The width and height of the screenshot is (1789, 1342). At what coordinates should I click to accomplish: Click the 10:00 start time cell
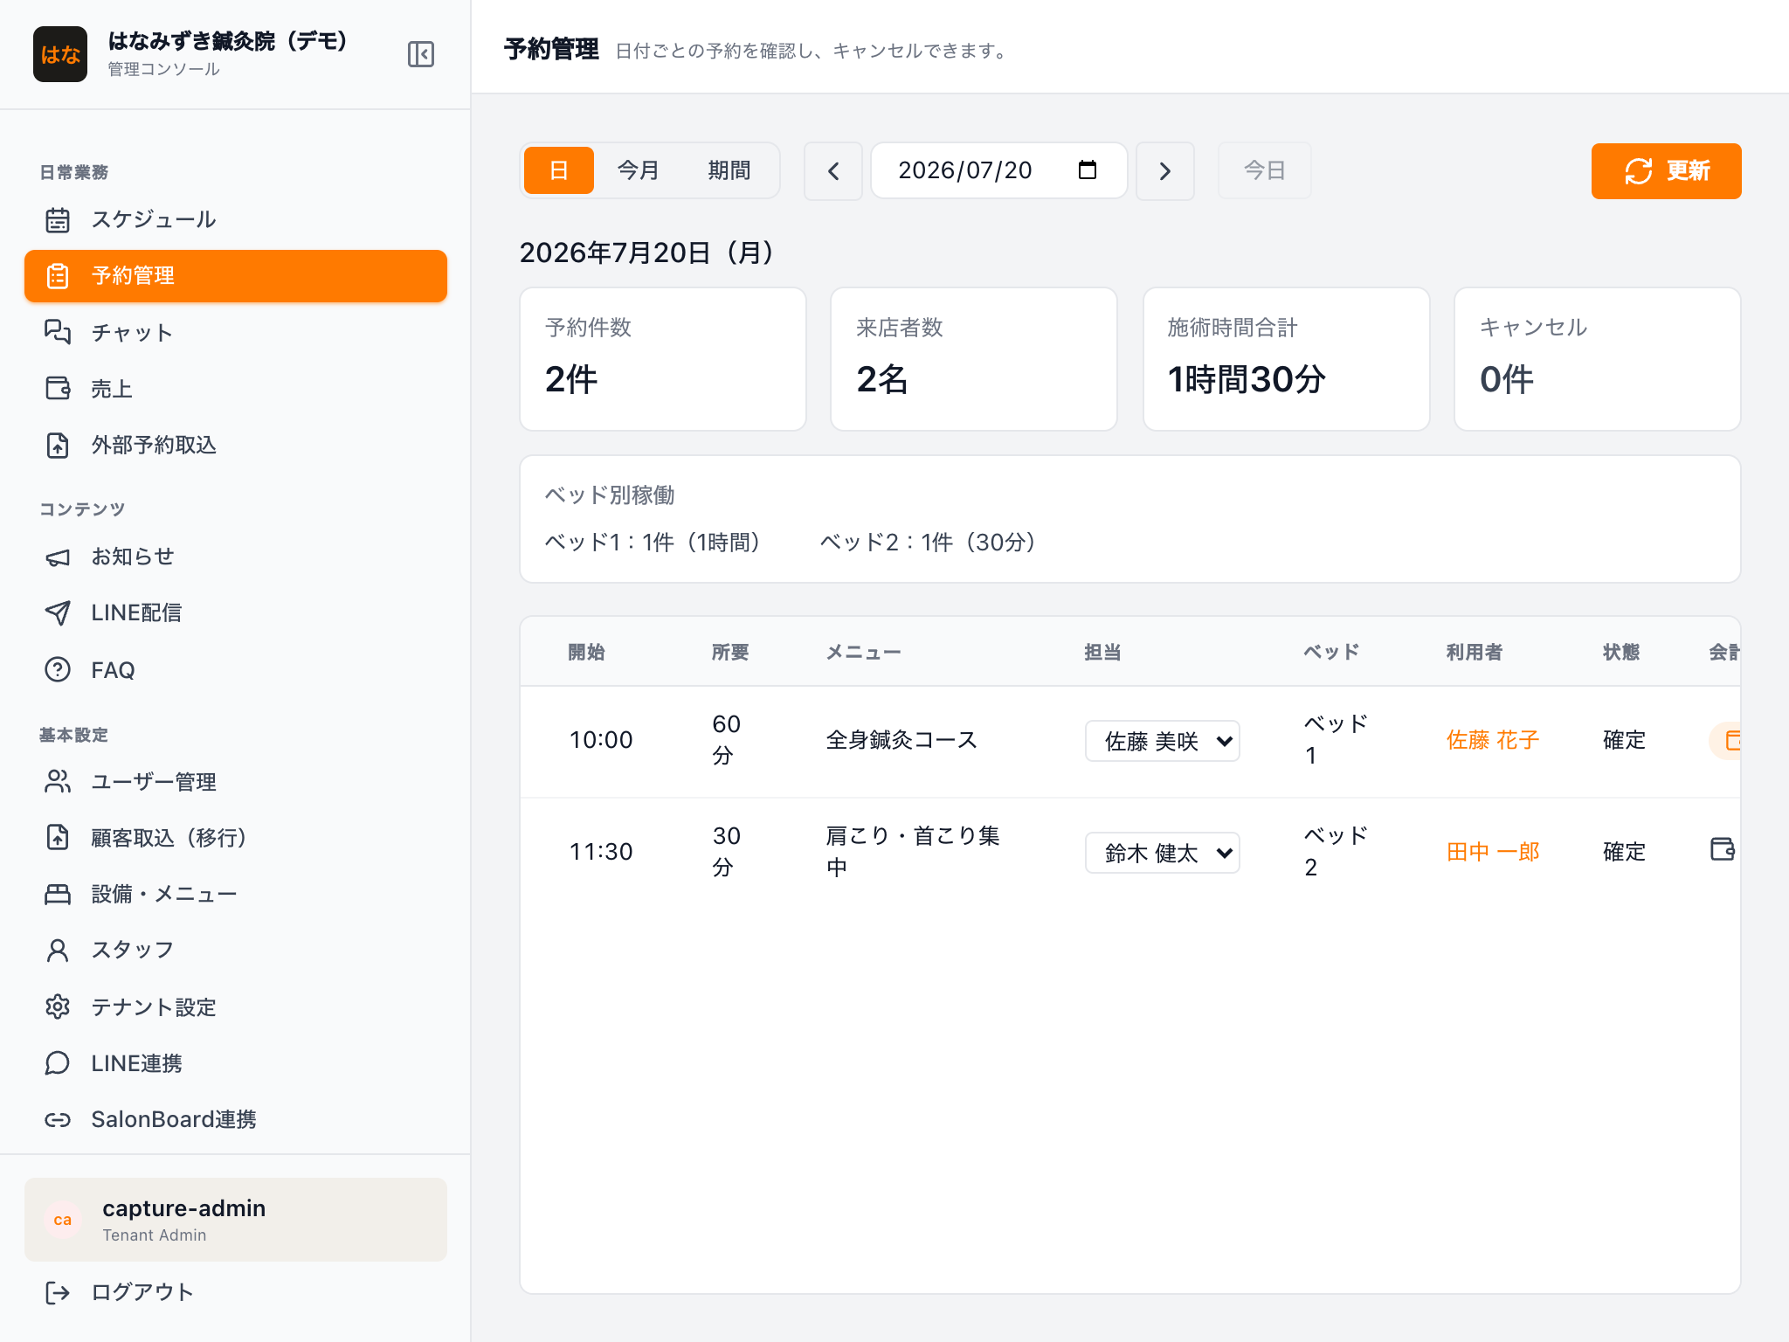pos(601,741)
